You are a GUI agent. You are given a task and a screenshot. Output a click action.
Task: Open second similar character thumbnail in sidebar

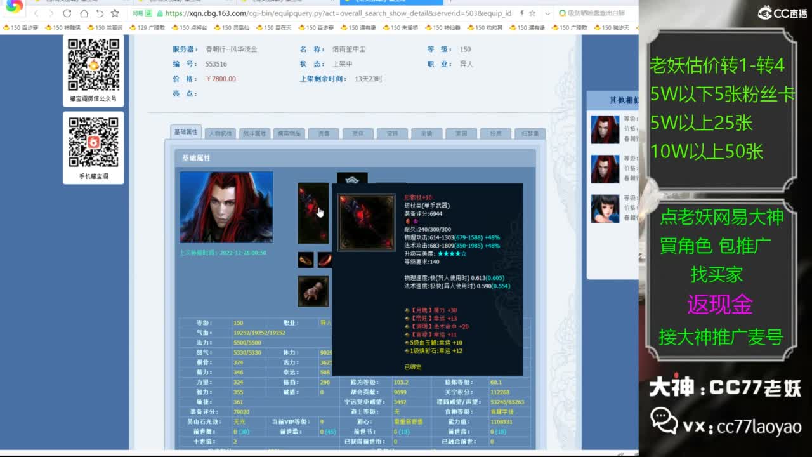[x=605, y=169]
